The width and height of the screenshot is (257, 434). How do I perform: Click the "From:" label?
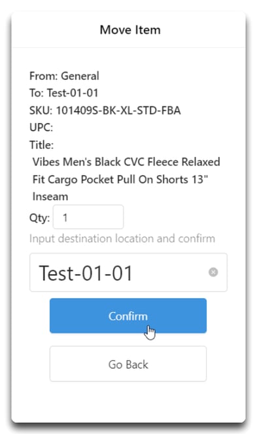44,76
